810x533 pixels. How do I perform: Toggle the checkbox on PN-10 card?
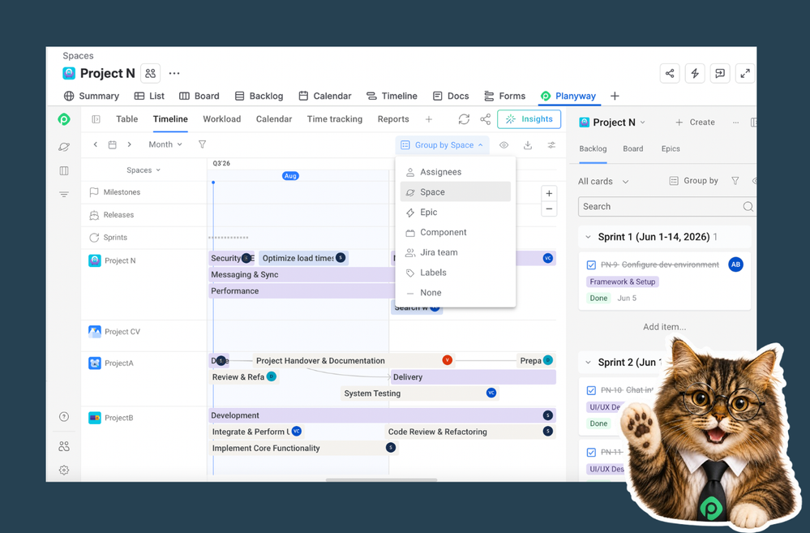tap(591, 390)
